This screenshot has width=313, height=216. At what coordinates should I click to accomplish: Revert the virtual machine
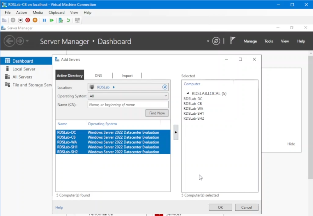[x=68, y=20]
